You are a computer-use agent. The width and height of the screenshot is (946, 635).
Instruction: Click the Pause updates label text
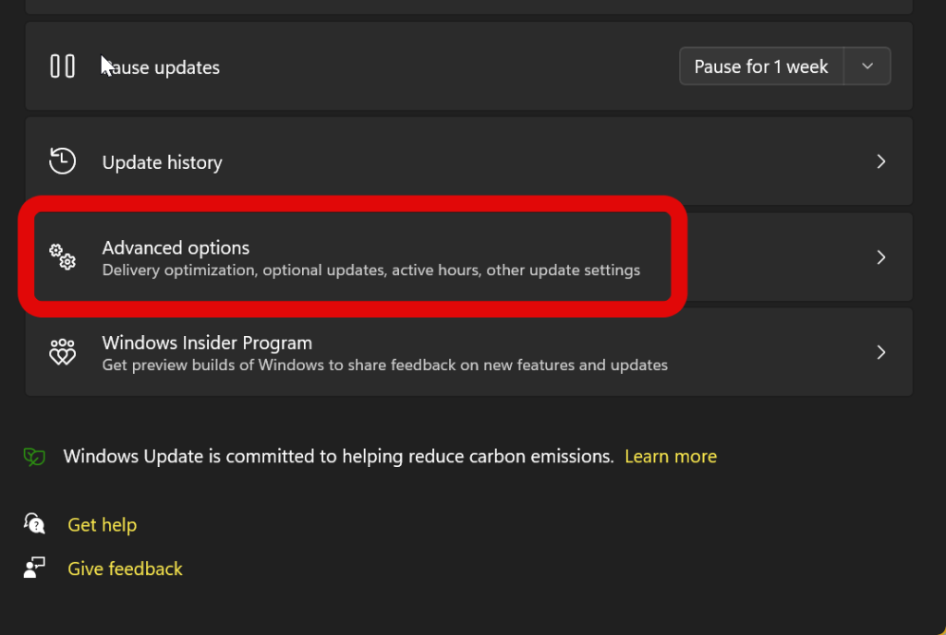(166, 67)
